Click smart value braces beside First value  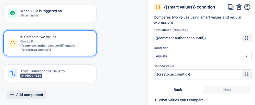click(x=246, y=38)
